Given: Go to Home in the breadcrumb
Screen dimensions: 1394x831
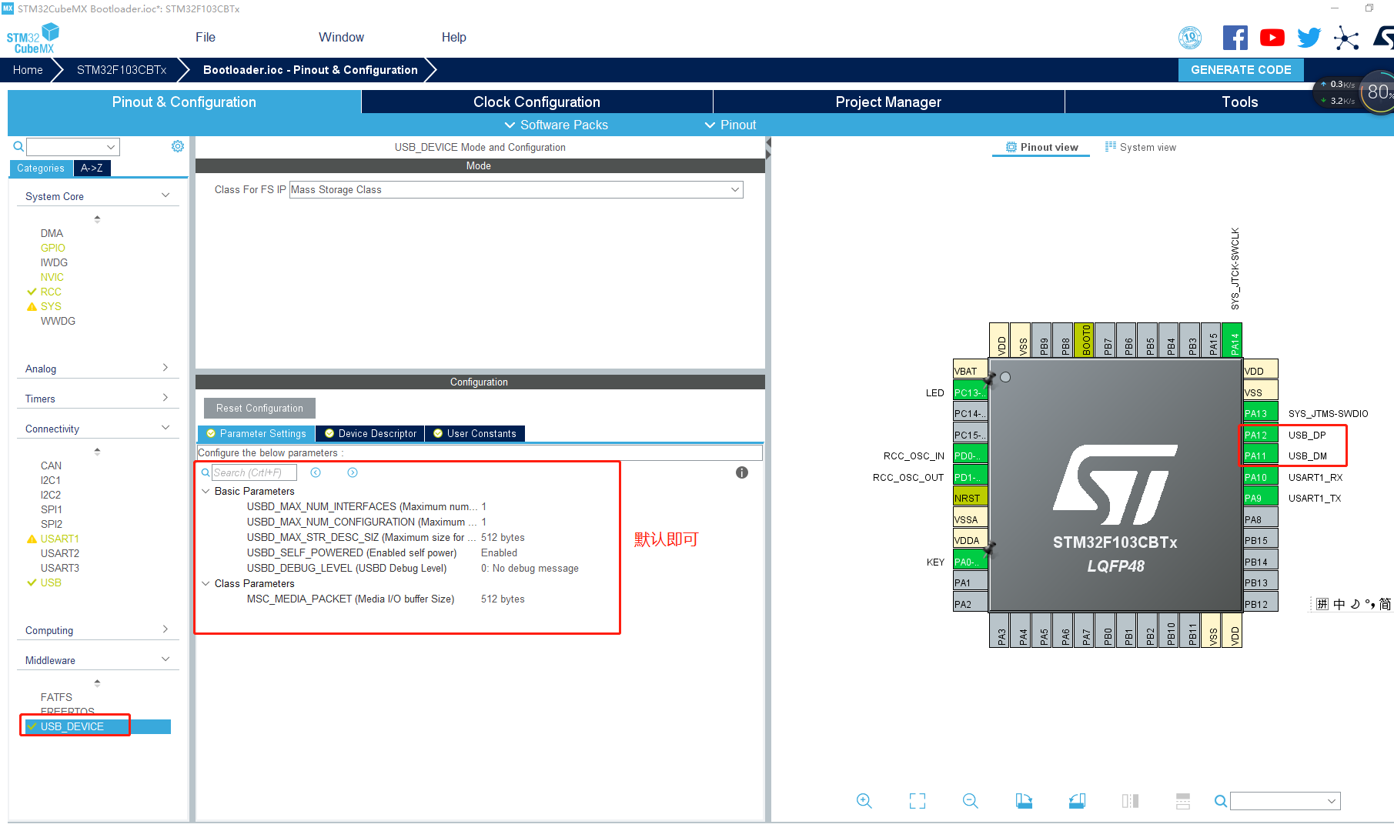Looking at the screenshot, I should tap(28, 69).
